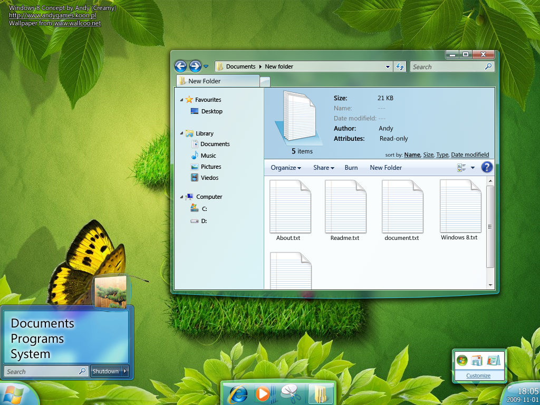Screen dimensions: 540x405
Task: Open the Help question mark icon
Action: coord(487,167)
